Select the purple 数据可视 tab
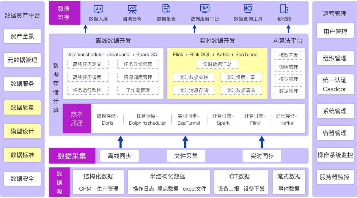This screenshot has width=357, height=198. point(64,13)
